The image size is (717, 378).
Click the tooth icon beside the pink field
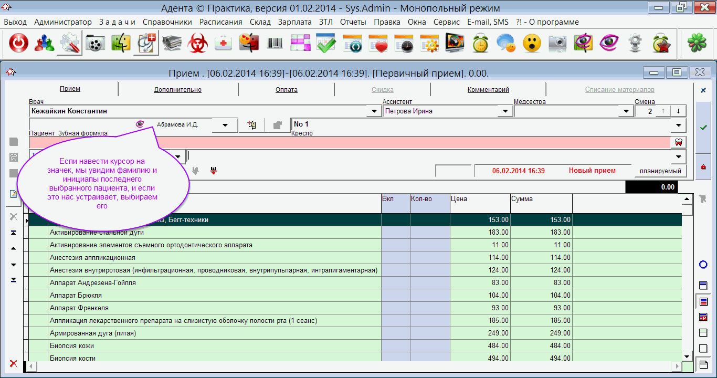click(x=678, y=142)
